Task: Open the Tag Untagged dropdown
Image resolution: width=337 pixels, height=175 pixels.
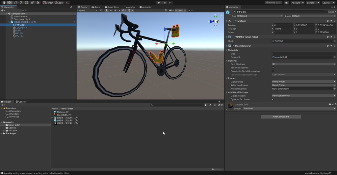Action: (260, 16)
